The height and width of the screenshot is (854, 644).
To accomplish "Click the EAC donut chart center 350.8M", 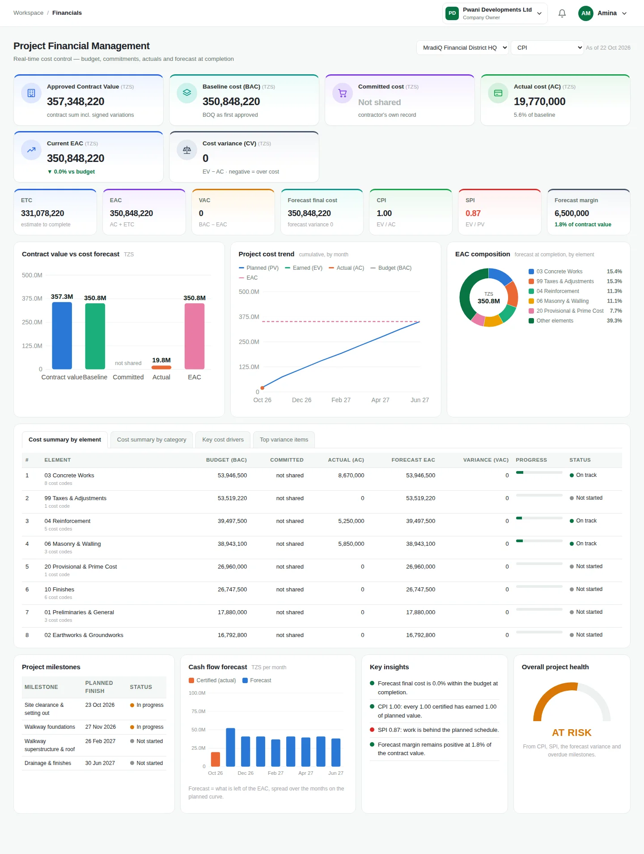I will (x=489, y=301).
